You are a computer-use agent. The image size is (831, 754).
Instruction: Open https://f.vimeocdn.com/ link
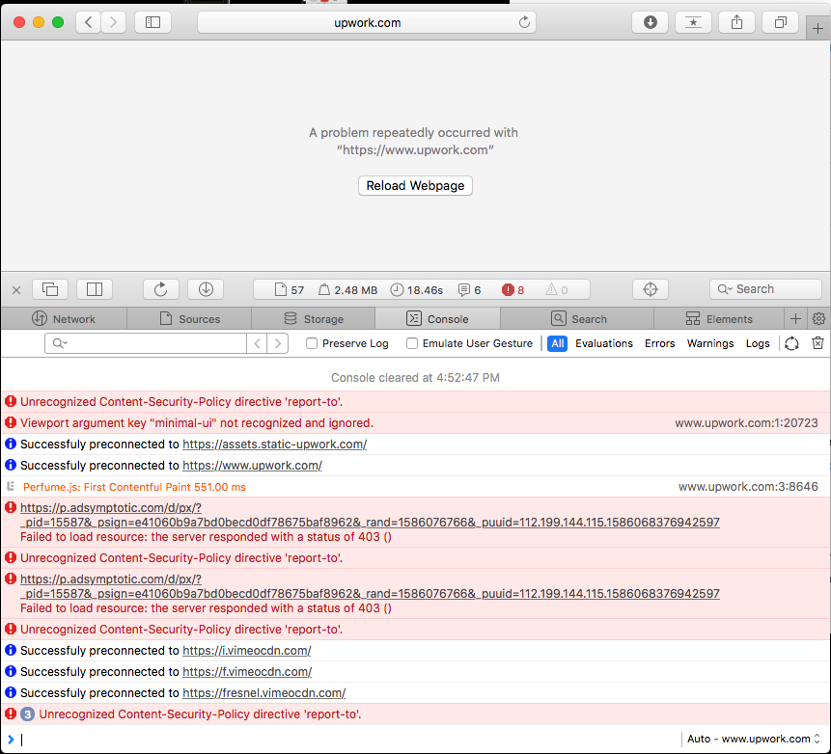point(247,671)
